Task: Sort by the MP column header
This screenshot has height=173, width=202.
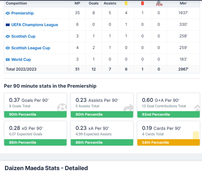Action: click(77, 3)
